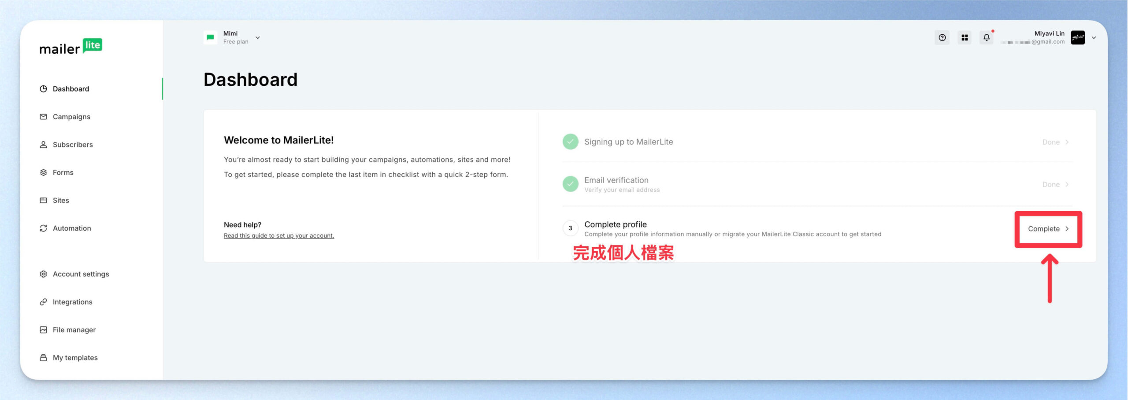The width and height of the screenshot is (1128, 400).
Task: Click the Account settings gear icon
Action: tap(43, 274)
